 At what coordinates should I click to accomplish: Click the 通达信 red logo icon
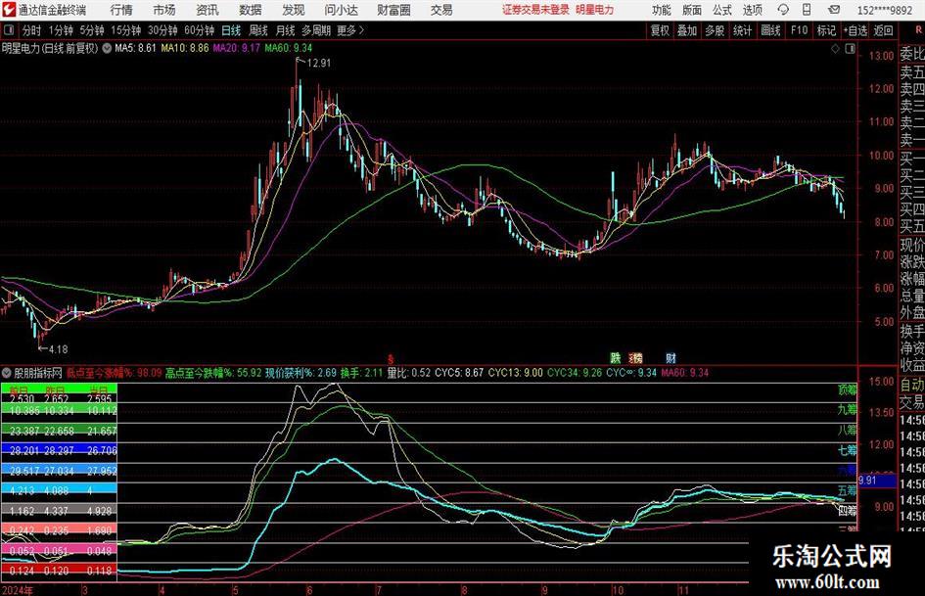tap(9, 10)
